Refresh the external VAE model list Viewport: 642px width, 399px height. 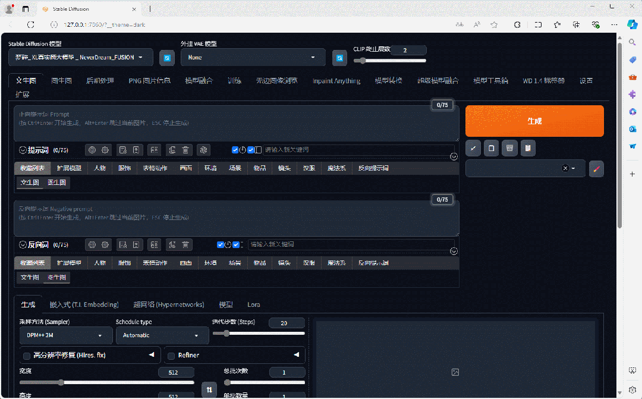coord(339,58)
